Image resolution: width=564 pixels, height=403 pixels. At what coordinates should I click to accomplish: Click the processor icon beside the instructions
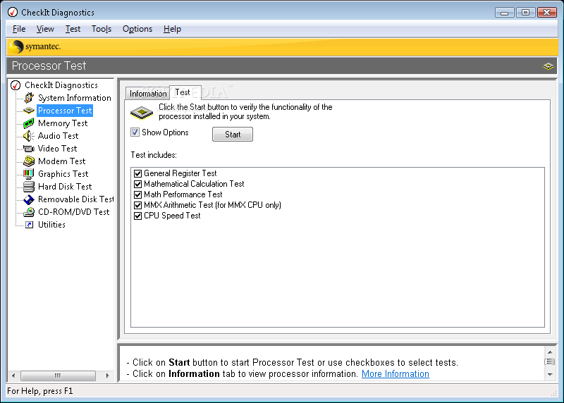point(142,113)
